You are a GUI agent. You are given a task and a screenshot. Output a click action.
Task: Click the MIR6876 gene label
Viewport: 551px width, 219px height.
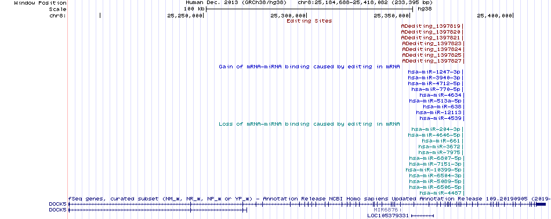click(386, 210)
